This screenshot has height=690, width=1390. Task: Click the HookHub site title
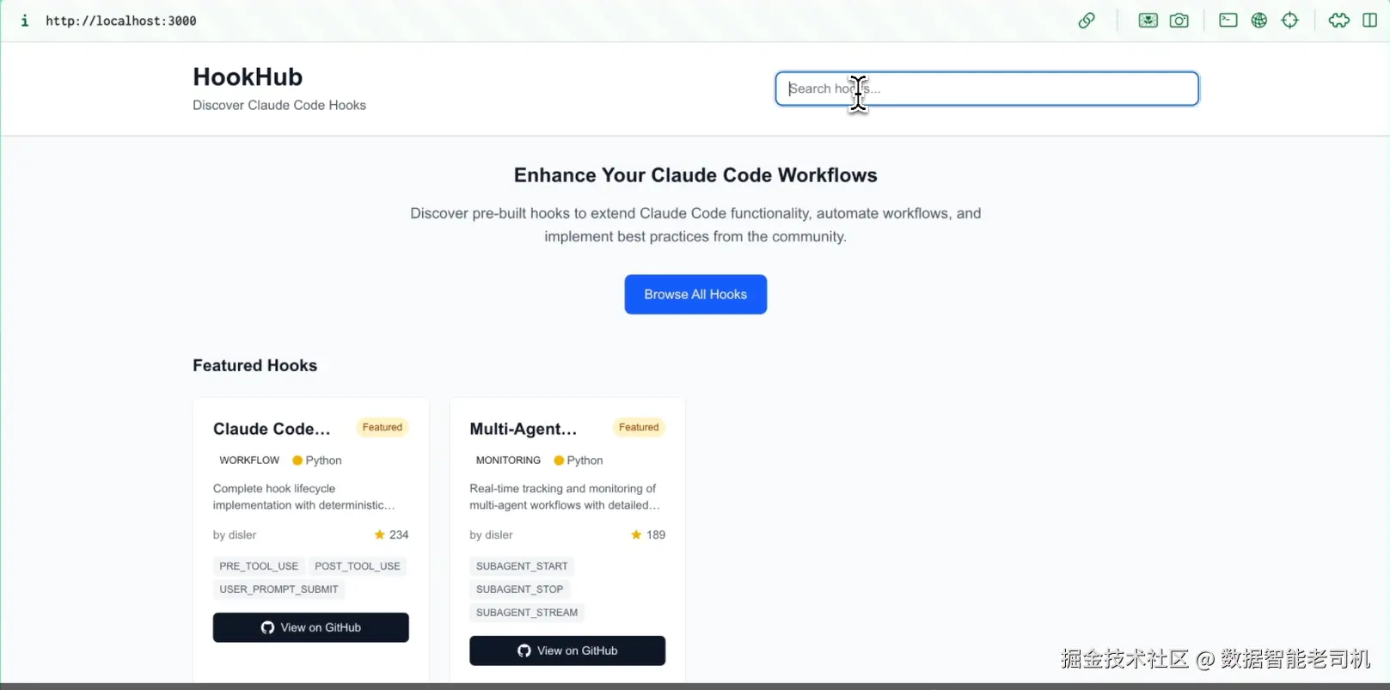tap(248, 77)
